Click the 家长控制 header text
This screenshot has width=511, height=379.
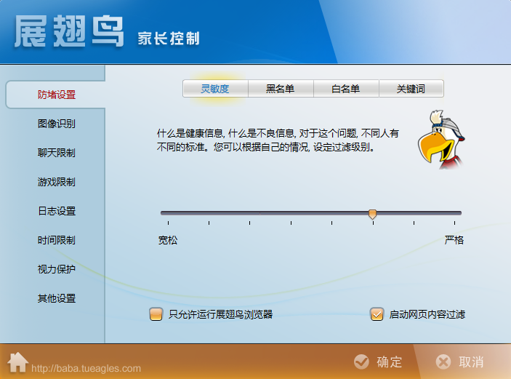coord(169,38)
